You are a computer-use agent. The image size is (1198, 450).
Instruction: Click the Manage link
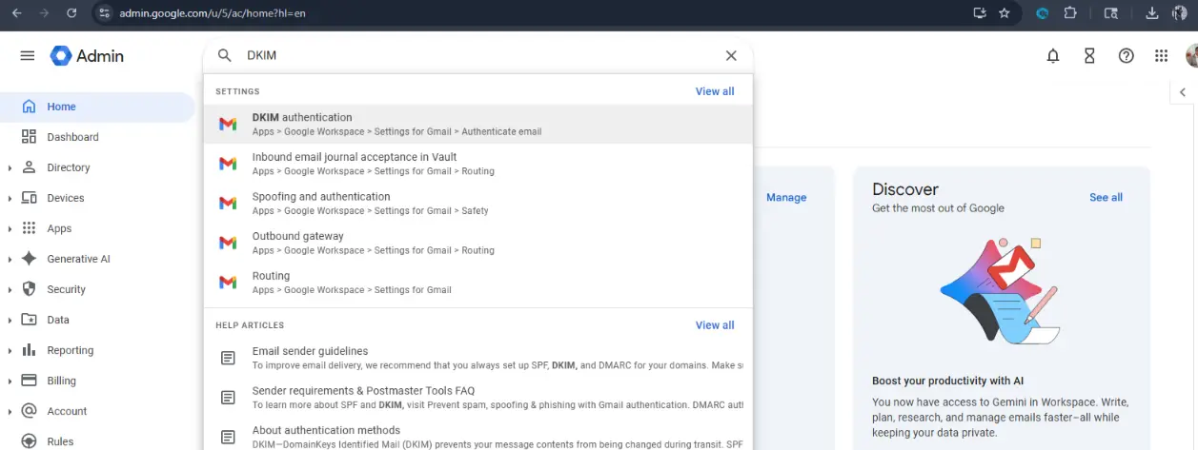(786, 197)
